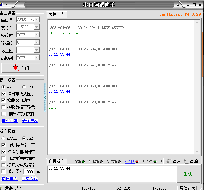
Task: Click the send data text box
Action: click(112, 174)
